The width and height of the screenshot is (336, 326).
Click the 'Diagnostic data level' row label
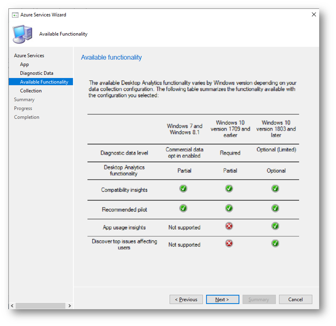click(x=124, y=153)
